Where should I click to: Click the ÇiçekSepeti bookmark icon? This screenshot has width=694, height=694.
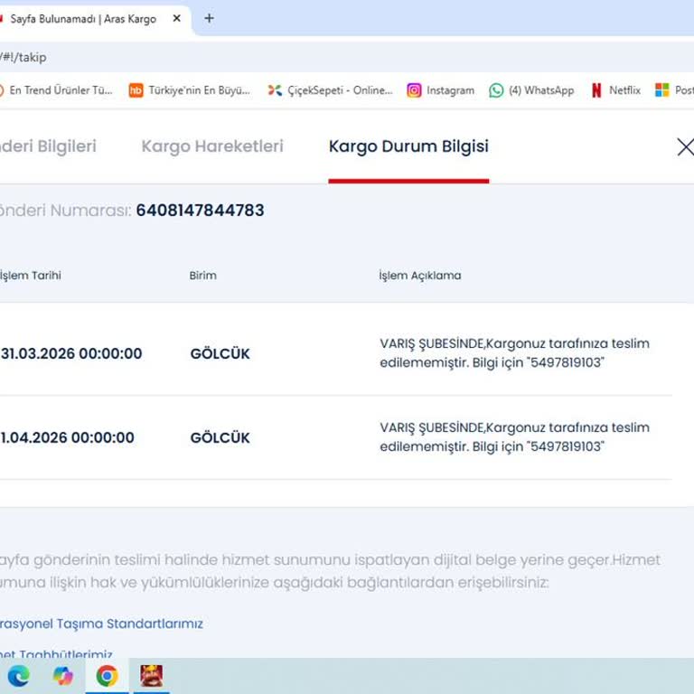pyautogui.click(x=275, y=90)
